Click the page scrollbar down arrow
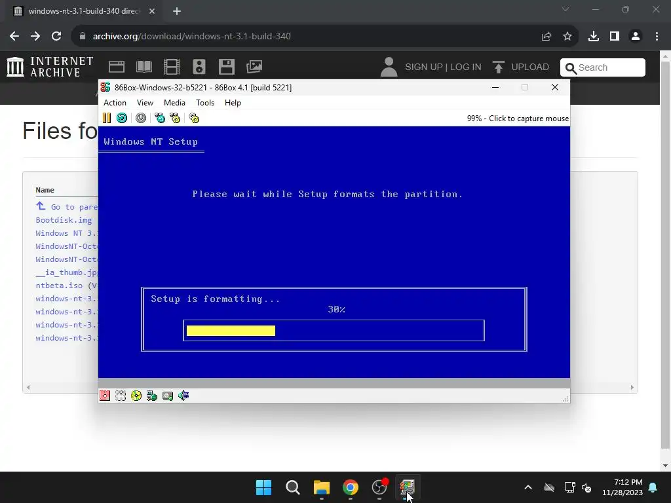This screenshot has width=671, height=503. (666, 466)
